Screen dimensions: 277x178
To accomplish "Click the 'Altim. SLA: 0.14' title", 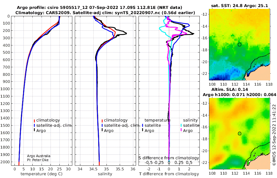I will [230, 89].
